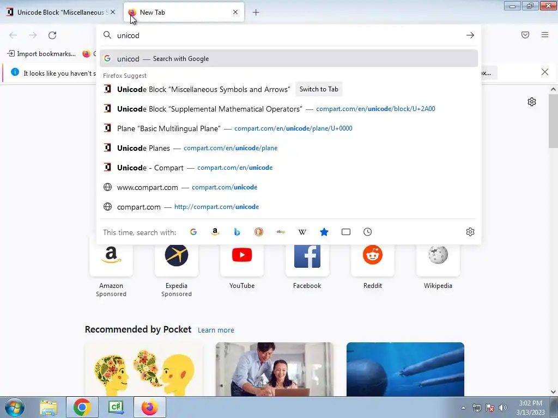This screenshot has height=418, width=558.
Task: Search this time with Amazon
Action: [x=215, y=232]
